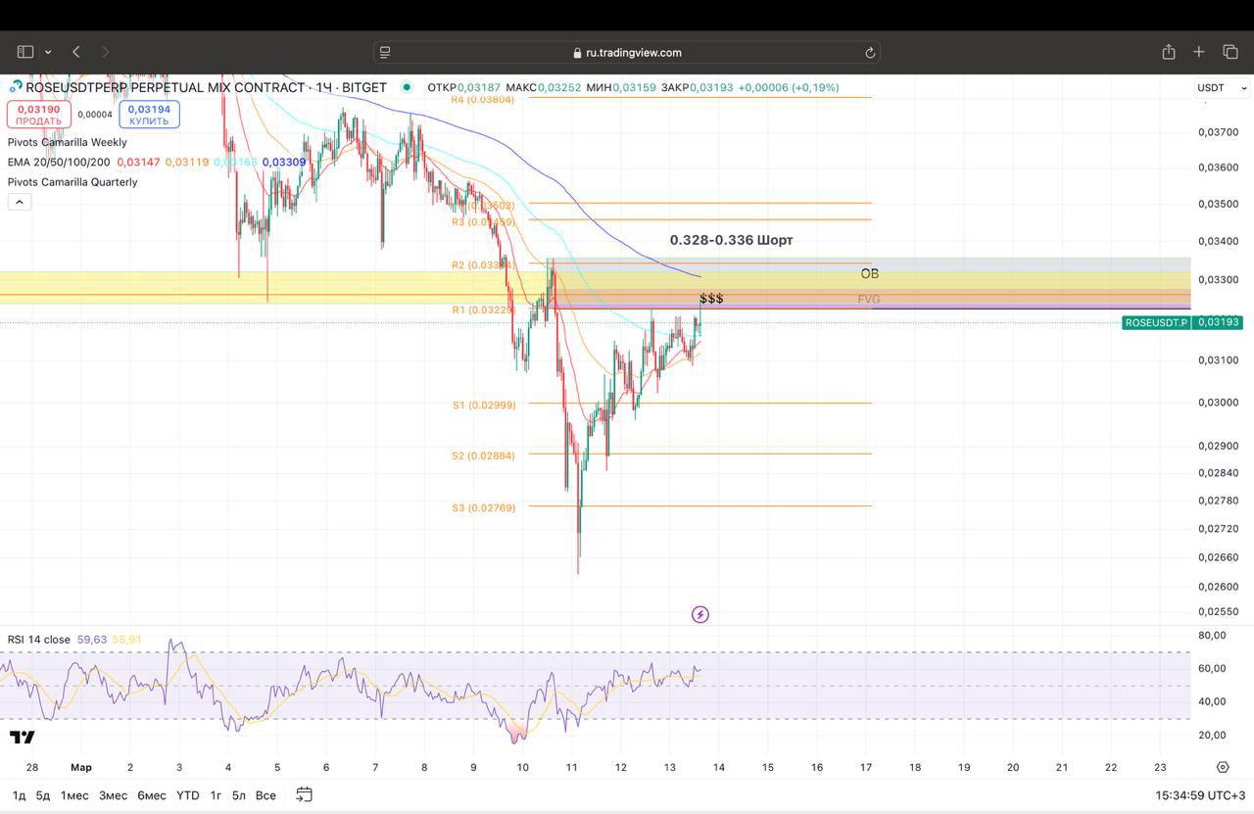This screenshot has height=814, width=1254.
Task: Select the S2 (0.02884) pivot label
Action: [x=483, y=455]
